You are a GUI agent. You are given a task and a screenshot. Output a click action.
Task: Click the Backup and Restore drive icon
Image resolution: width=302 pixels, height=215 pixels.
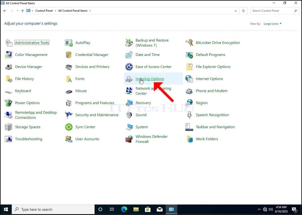click(x=129, y=43)
